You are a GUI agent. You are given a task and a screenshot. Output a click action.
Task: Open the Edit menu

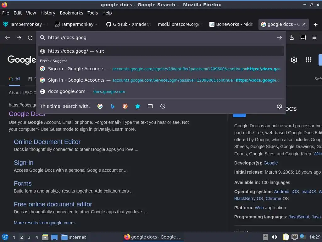pyautogui.click(x=18, y=13)
